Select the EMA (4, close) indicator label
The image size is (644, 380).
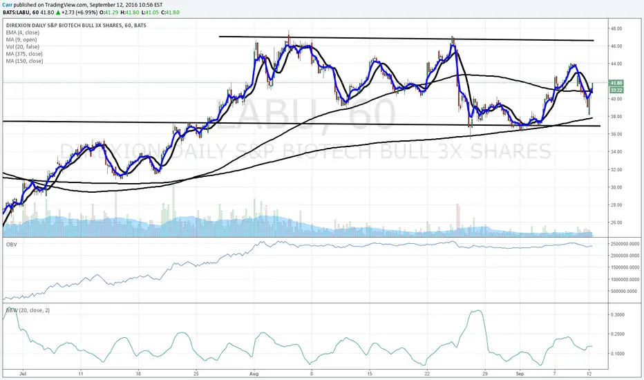pyautogui.click(x=23, y=32)
